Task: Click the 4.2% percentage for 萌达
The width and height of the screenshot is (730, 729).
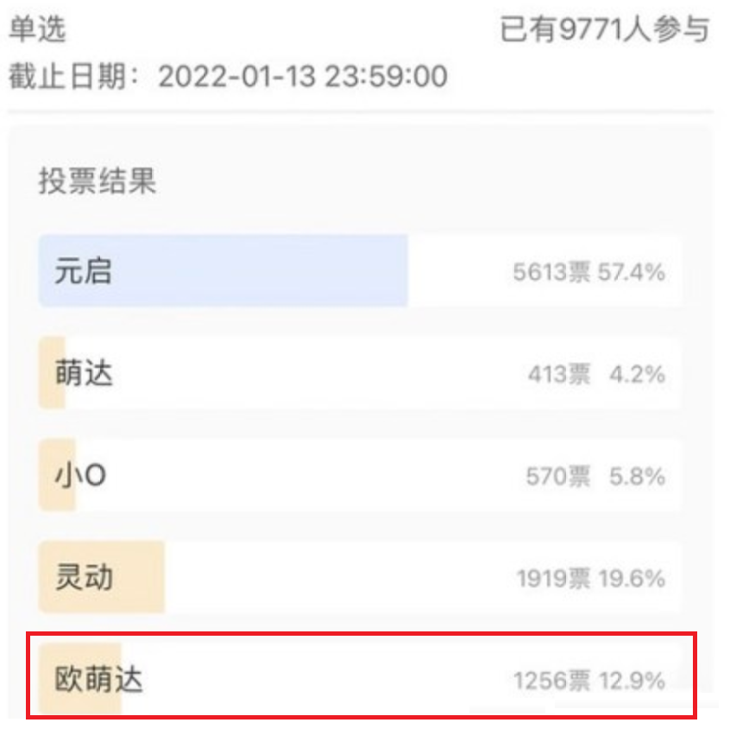Action: coord(637,374)
